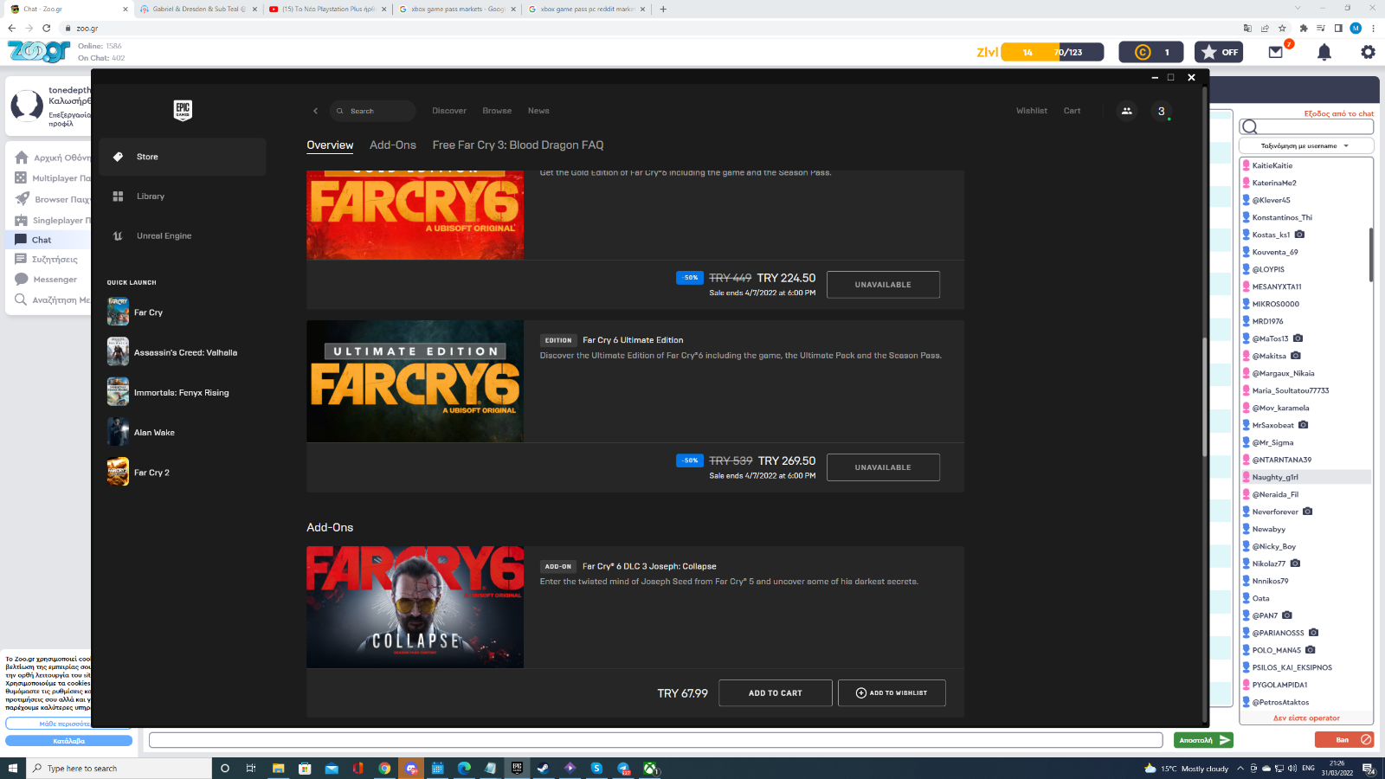Select user KaterinaMe2 in chat list

point(1274,183)
